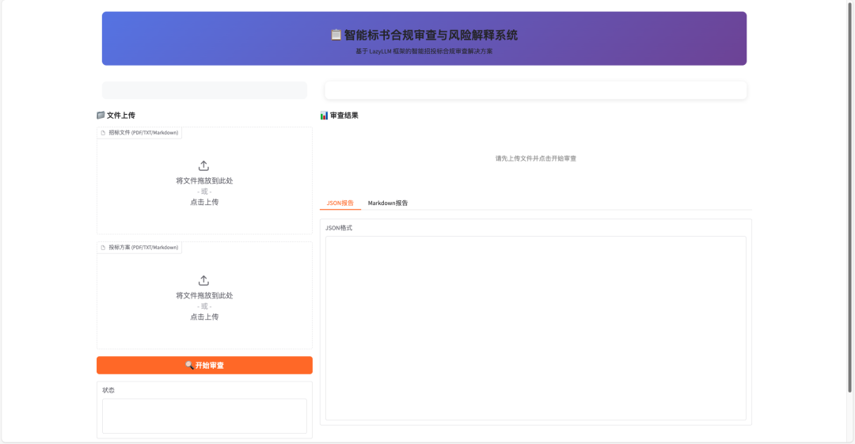
Task: Click the chart icon next to 审查结果
Action: pyautogui.click(x=324, y=115)
